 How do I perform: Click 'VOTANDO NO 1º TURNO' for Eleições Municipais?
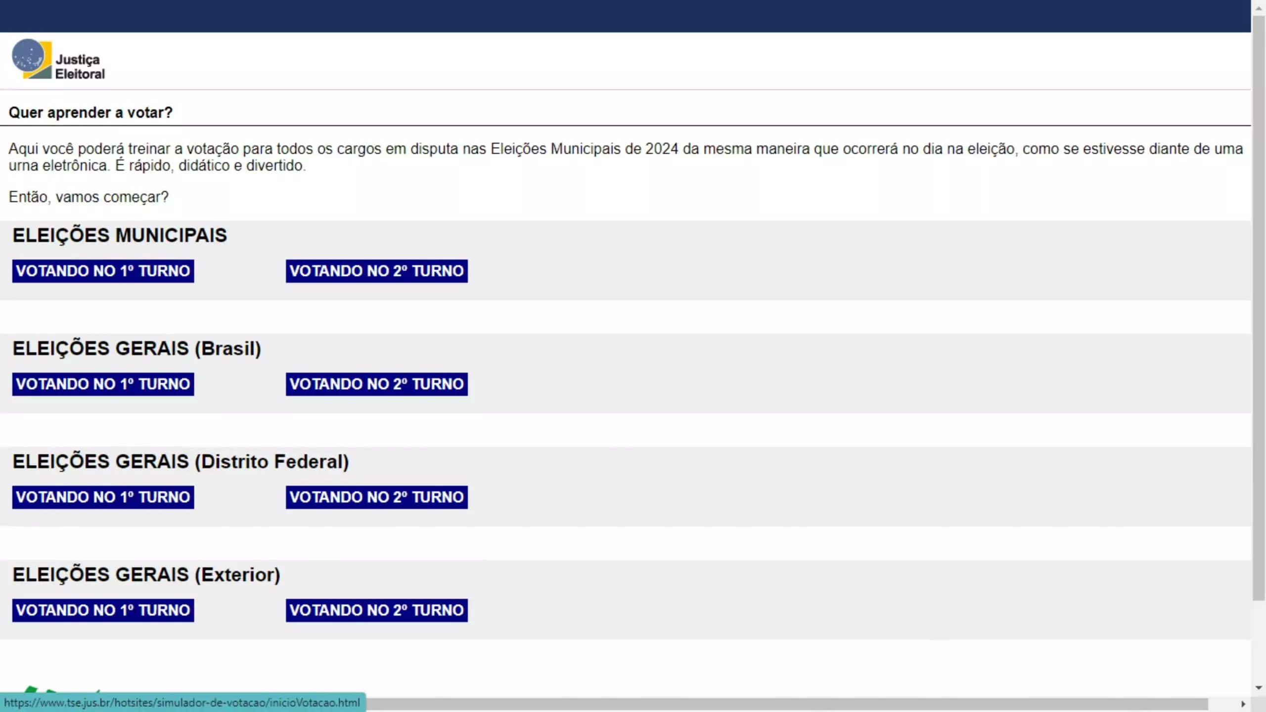pyautogui.click(x=102, y=270)
